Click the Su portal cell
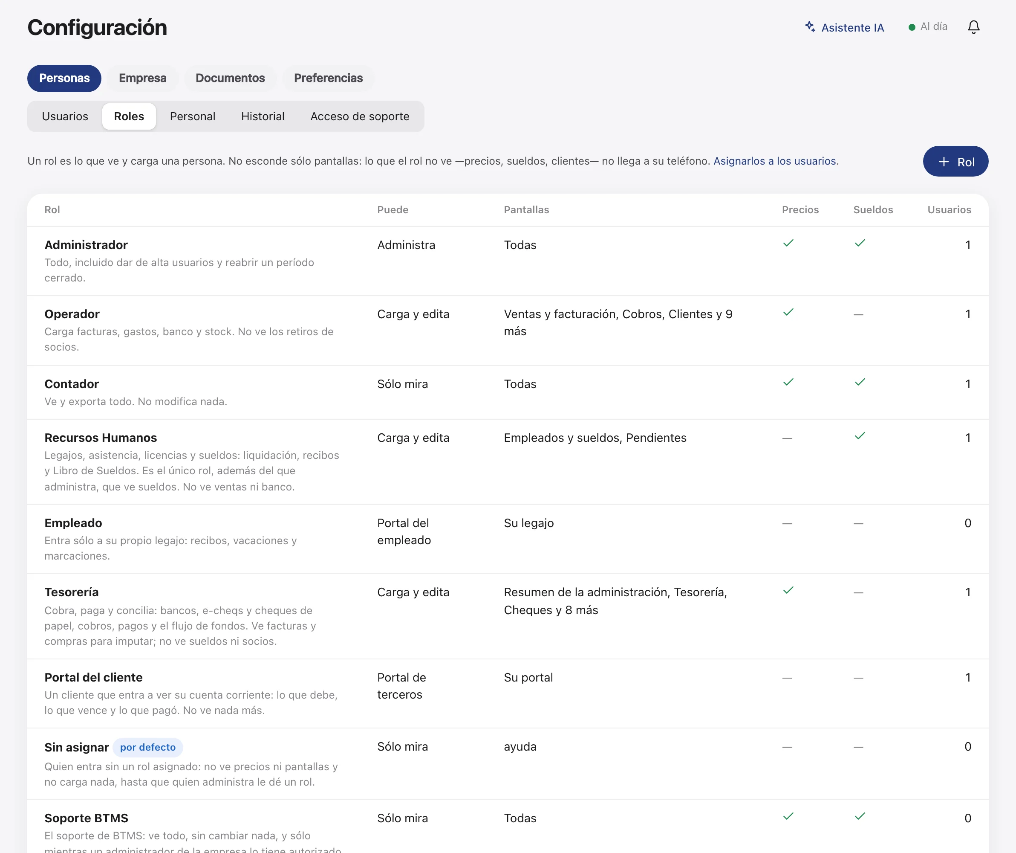The width and height of the screenshot is (1016, 853). 528,677
